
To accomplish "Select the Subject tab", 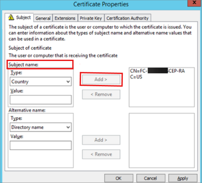I will coord(19,17).
